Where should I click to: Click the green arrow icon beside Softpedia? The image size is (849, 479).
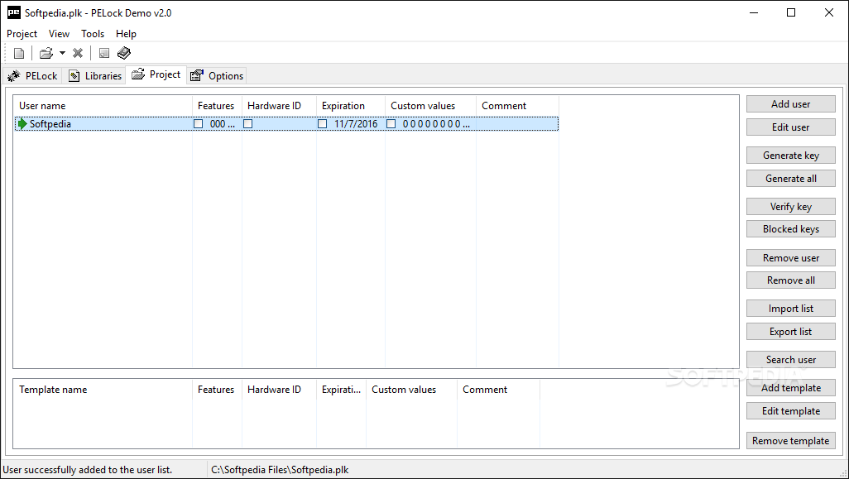(x=22, y=124)
